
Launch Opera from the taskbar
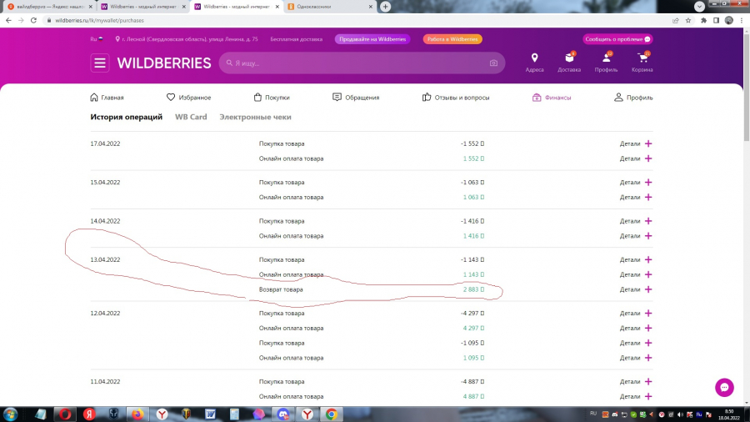[66, 414]
